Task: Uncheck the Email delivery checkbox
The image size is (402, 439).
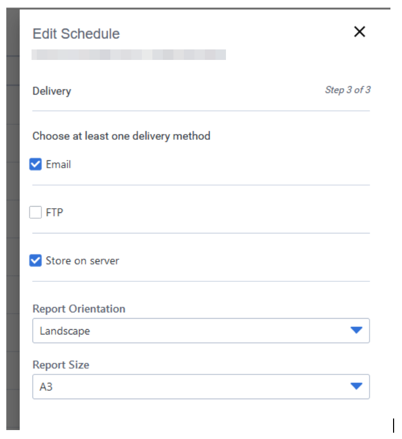Action: 36,165
